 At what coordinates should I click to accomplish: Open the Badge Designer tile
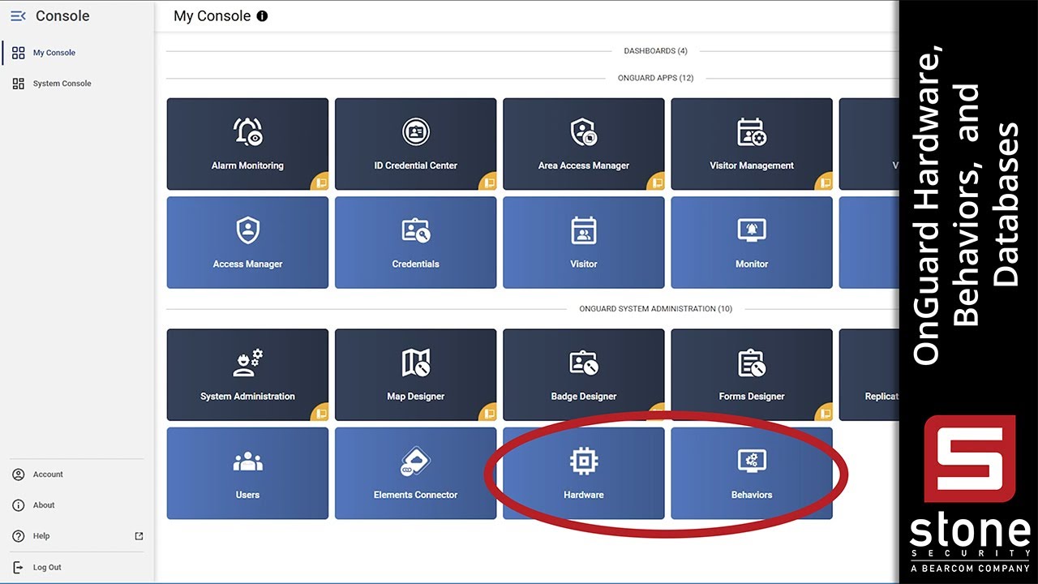(x=583, y=375)
